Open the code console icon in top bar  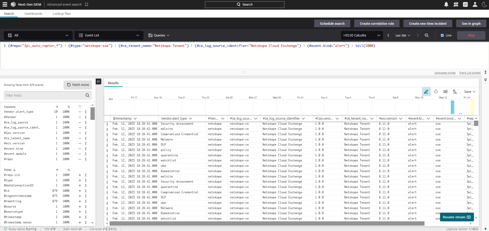[x=465, y=4]
